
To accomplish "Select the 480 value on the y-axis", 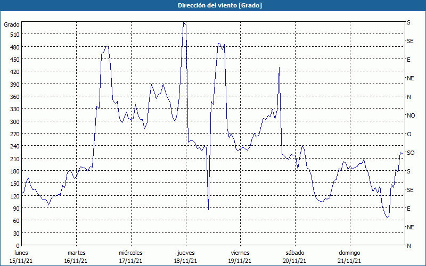I will (15, 47).
